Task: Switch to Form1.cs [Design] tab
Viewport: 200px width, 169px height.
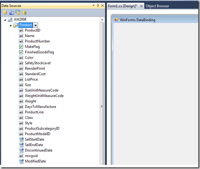Action: (x=122, y=6)
